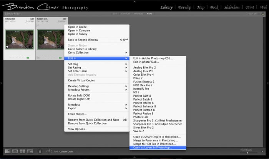Open Metadata Presets submenu
Screen dimensions: 269x159
click(x=97, y=90)
